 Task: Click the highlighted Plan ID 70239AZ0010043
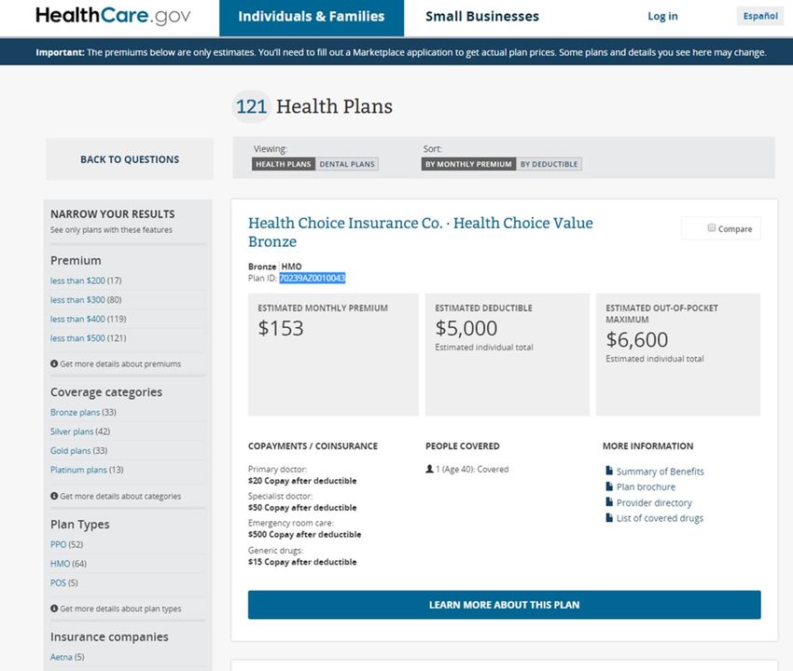click(x=312, y=278)
